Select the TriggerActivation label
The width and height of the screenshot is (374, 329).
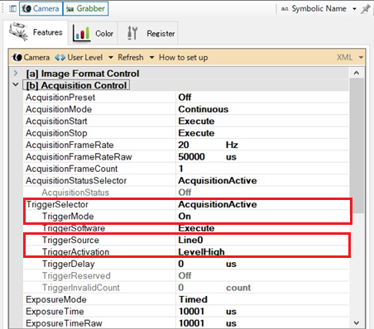75,251
